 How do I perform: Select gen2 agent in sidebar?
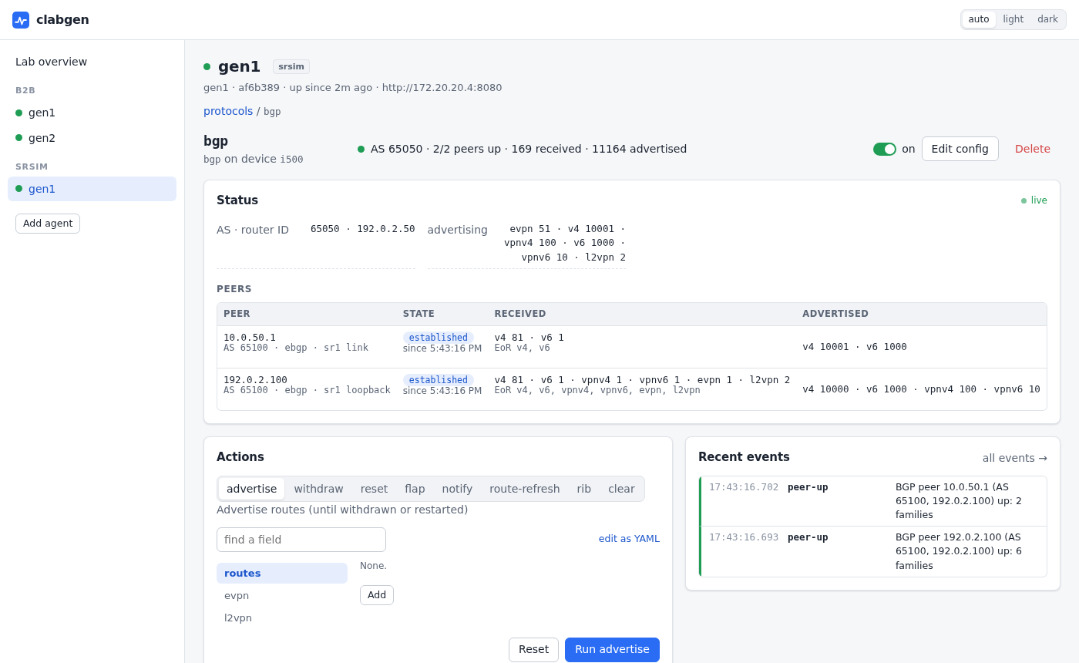[92, 138]
